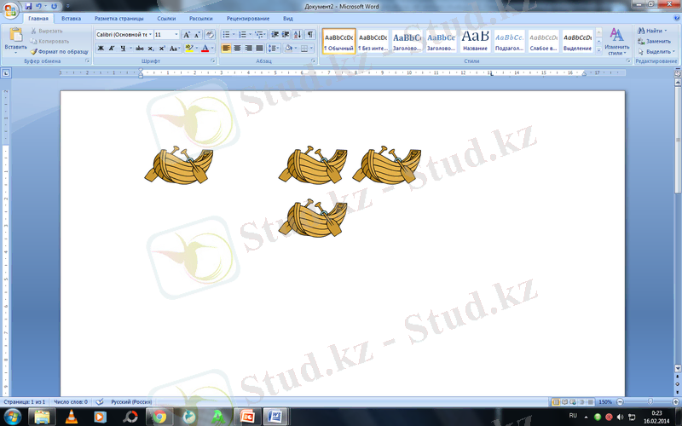Open the Разметка страницы tab
Viewport: 682px width, 426px height.
pyautogui.click(x=119, y=17)
